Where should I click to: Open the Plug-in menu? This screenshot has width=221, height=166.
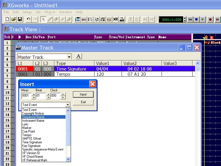tap(50, 12)
